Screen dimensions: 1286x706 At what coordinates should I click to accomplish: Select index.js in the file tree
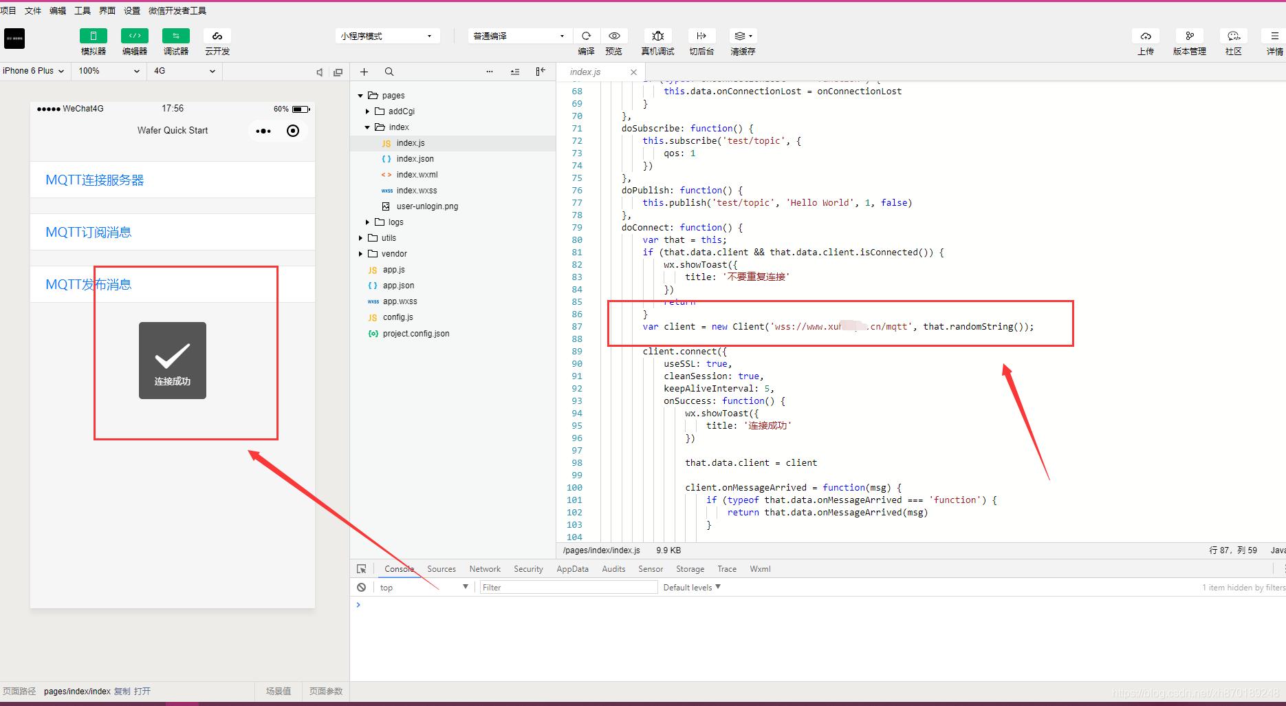pos(453,143)
